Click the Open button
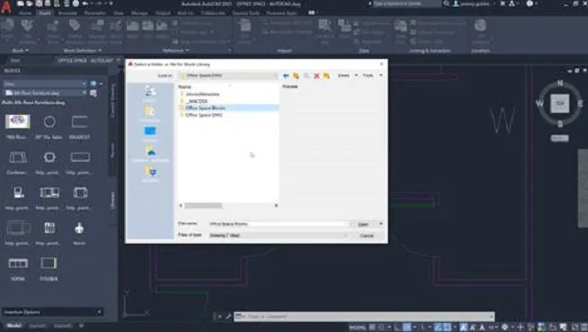Image resolution: width=588 pixels, height=332 pixels. tap(363, 224)
